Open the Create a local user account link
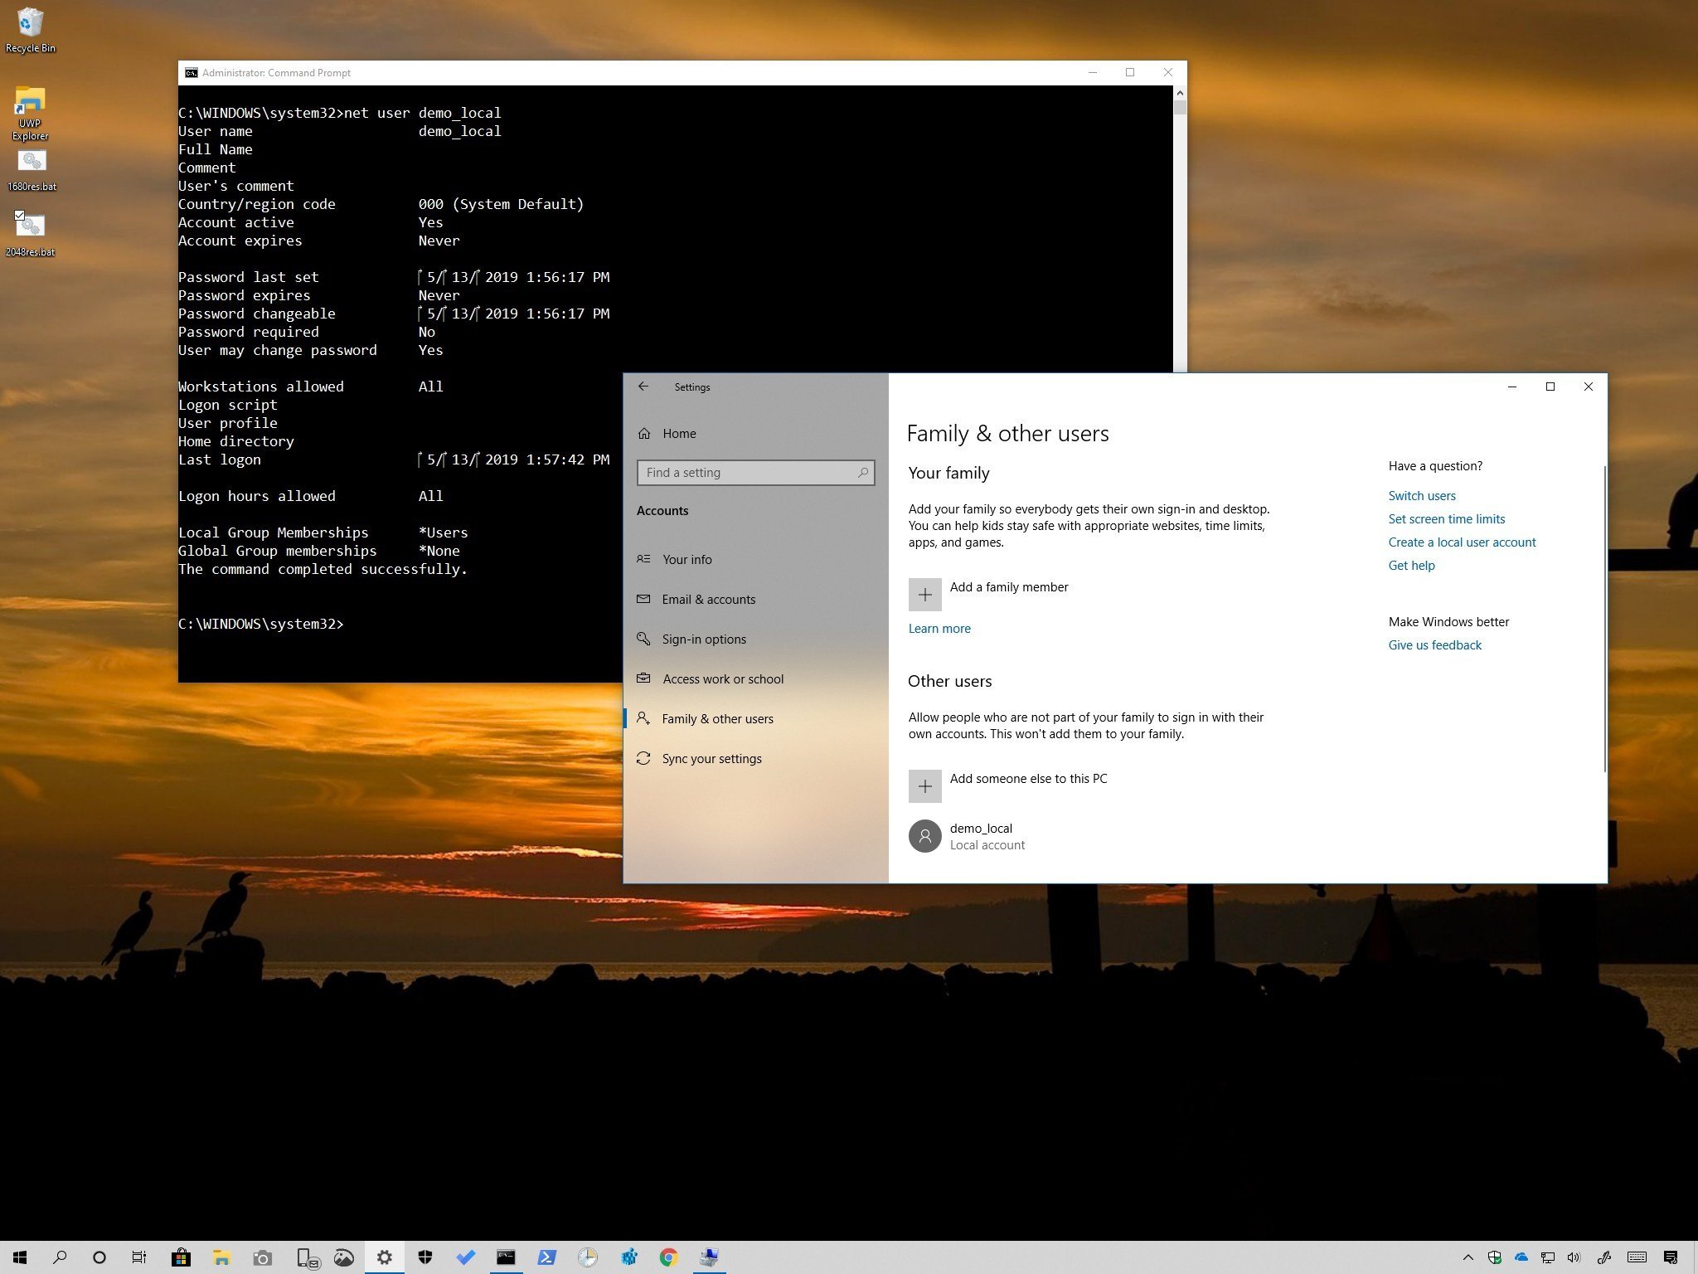 point(1462,541)
